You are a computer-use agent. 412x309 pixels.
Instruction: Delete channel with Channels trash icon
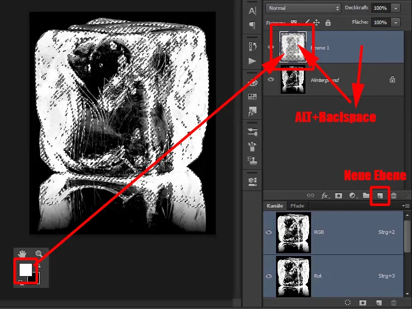[393, 303]
